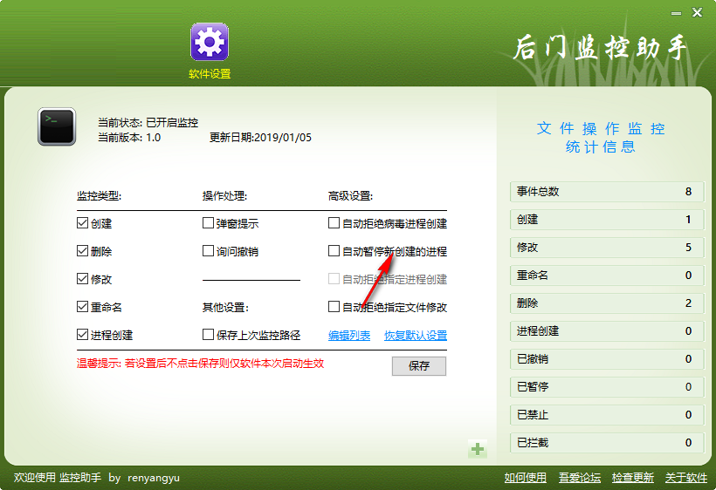Click the 文件操作监控统计信息 heading
716x490 pixels.
(x=601, y=137)
